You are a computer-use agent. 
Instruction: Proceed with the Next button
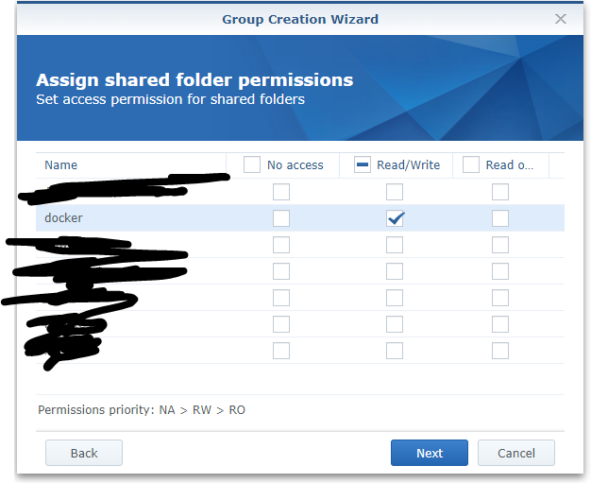(x=430, y=453)
